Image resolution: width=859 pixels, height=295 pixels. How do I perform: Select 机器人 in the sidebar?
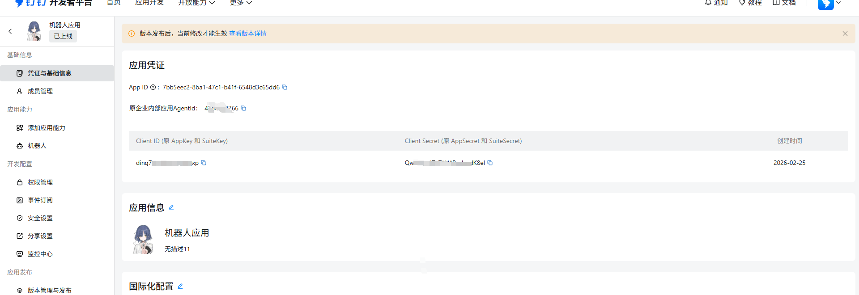[x=37, y=146]
